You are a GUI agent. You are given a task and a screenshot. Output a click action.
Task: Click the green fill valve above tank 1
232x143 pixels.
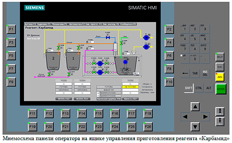click(78, 48)
